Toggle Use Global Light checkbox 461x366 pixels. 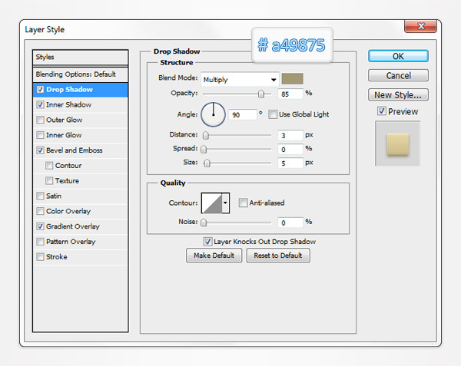click(x=274, y=114)
